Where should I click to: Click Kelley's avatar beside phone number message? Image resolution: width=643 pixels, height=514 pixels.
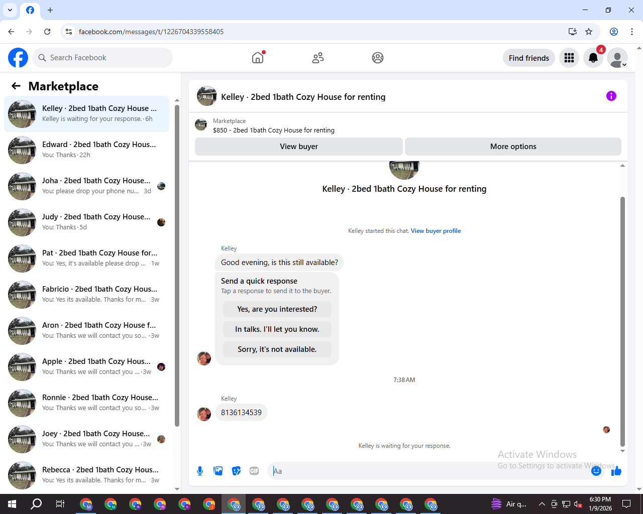click(204, 414)
